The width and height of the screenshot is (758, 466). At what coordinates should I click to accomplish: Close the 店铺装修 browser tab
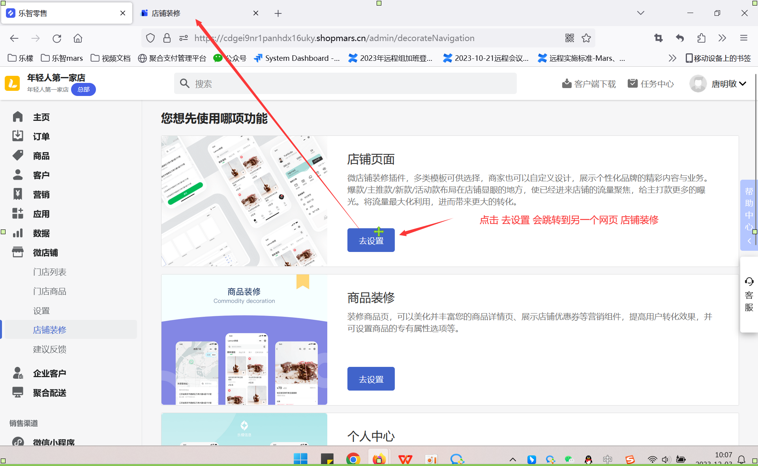coord(256,13)
